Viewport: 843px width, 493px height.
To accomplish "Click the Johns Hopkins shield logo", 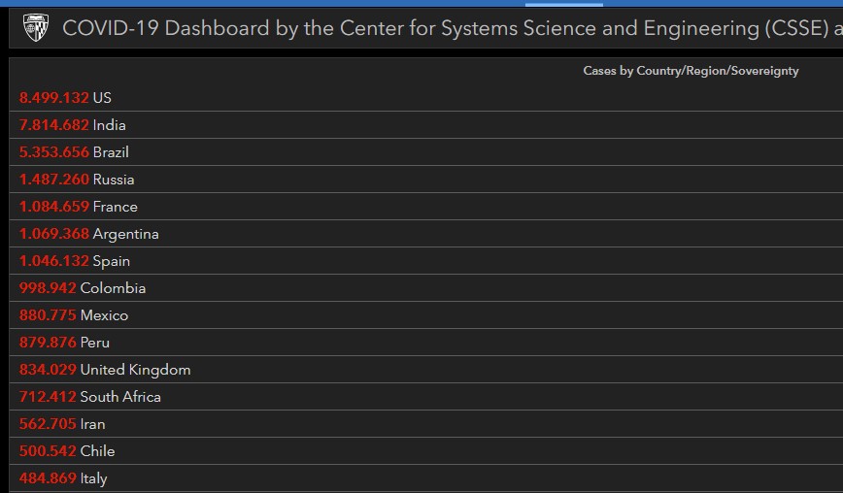I will point(36,27).
